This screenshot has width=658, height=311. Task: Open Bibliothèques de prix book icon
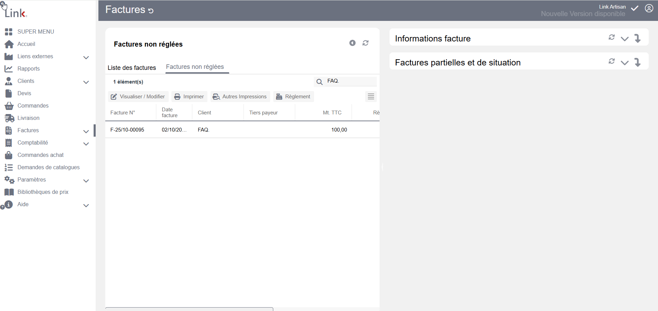(9, 192)
